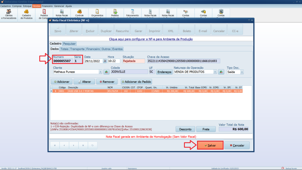Switch to the Totais tab
302x170 pixels.
(64, 49)
